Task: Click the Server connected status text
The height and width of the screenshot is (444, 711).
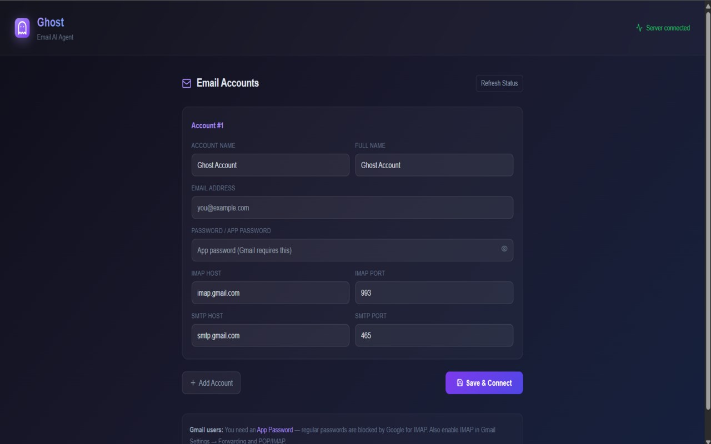Action: pyautogui.click(x=668, y=28)
